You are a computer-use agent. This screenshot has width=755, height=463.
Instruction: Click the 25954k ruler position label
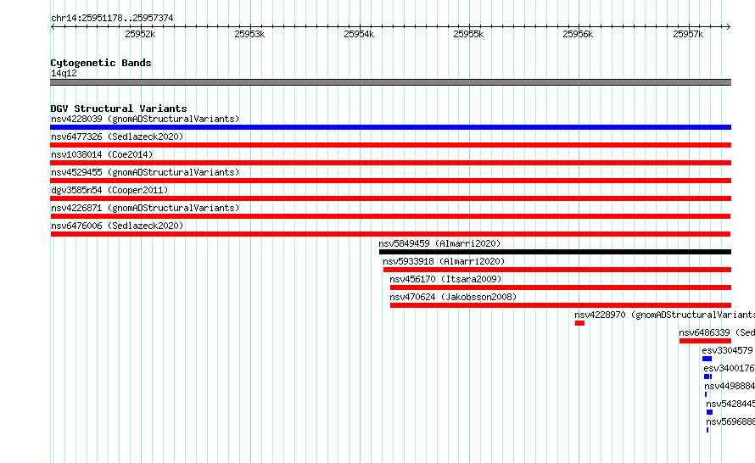tap(359, 34)
